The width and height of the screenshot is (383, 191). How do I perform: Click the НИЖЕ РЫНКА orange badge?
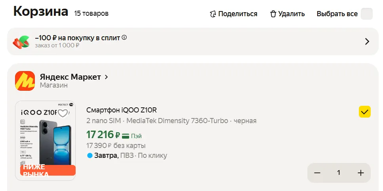[x=48, y=170]
